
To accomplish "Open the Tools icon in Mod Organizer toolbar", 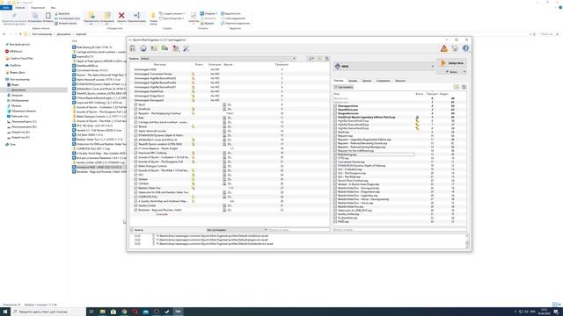I will tap(176, 48).
